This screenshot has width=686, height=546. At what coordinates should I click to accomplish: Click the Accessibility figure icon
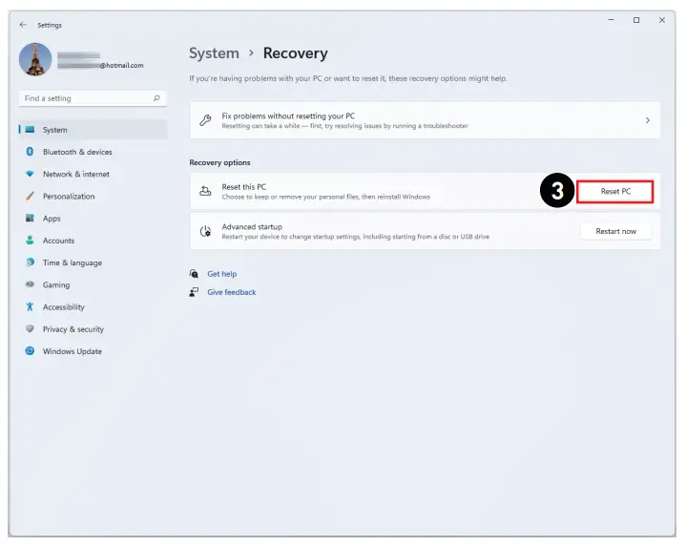coord(30,307)
